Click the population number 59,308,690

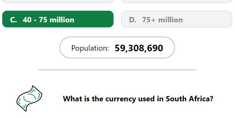point(139,48)
